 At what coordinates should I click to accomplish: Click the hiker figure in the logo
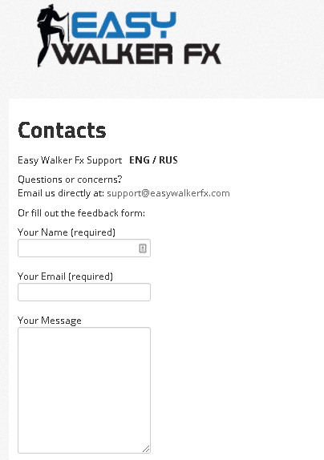point(52,35)
